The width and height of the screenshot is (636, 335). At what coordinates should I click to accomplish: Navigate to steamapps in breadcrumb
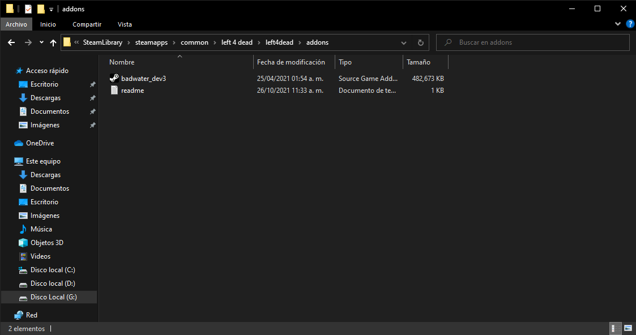pyautogui.click(x=151, y=42)
